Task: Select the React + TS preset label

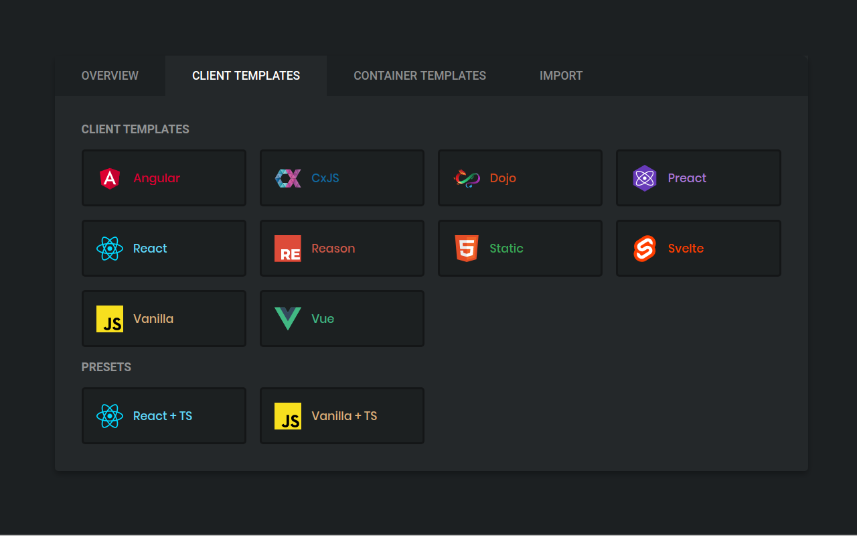Action: (x=163, y=416)
